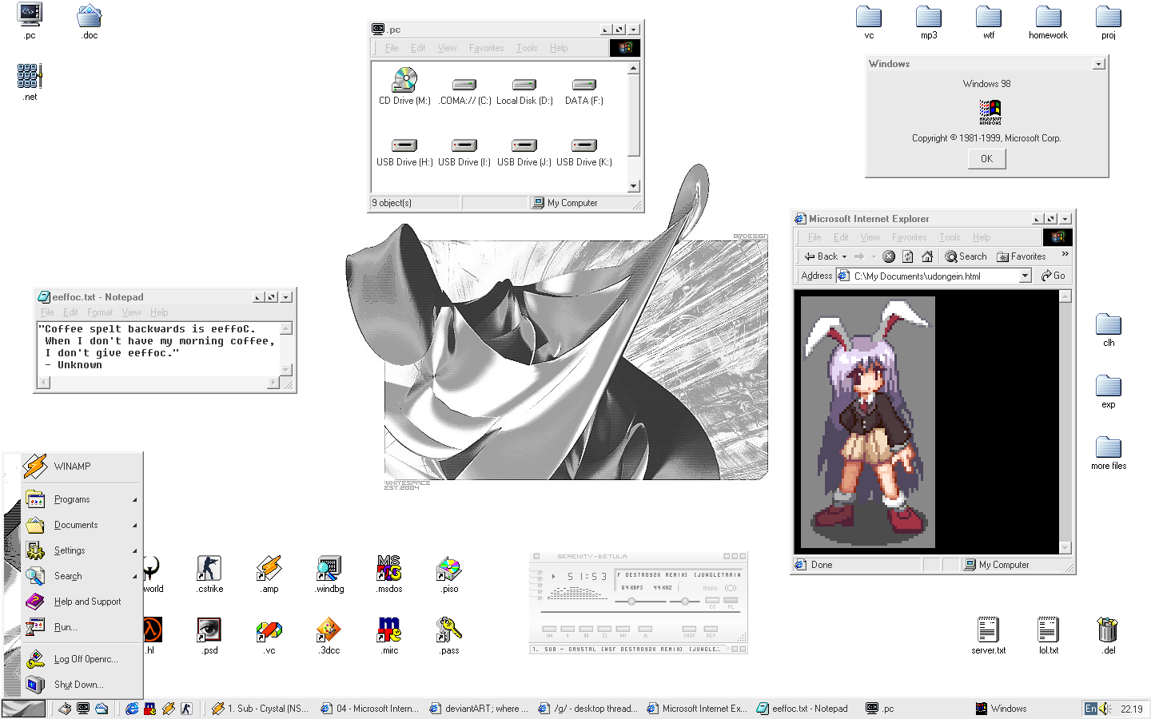The width and height of the screenshot is (1151, 719).
Task: Expand the Documents submenu in Start menu
Action: click(82, 525)
